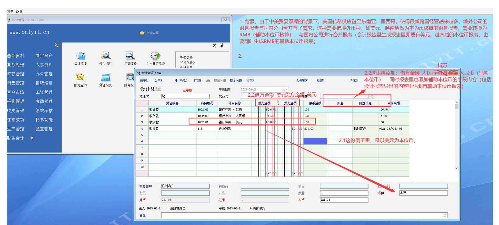The height and width of the screenshot is (225, 499).
Task: Click the 新增 button in voucher toolbar
Action: pos(320,81)
